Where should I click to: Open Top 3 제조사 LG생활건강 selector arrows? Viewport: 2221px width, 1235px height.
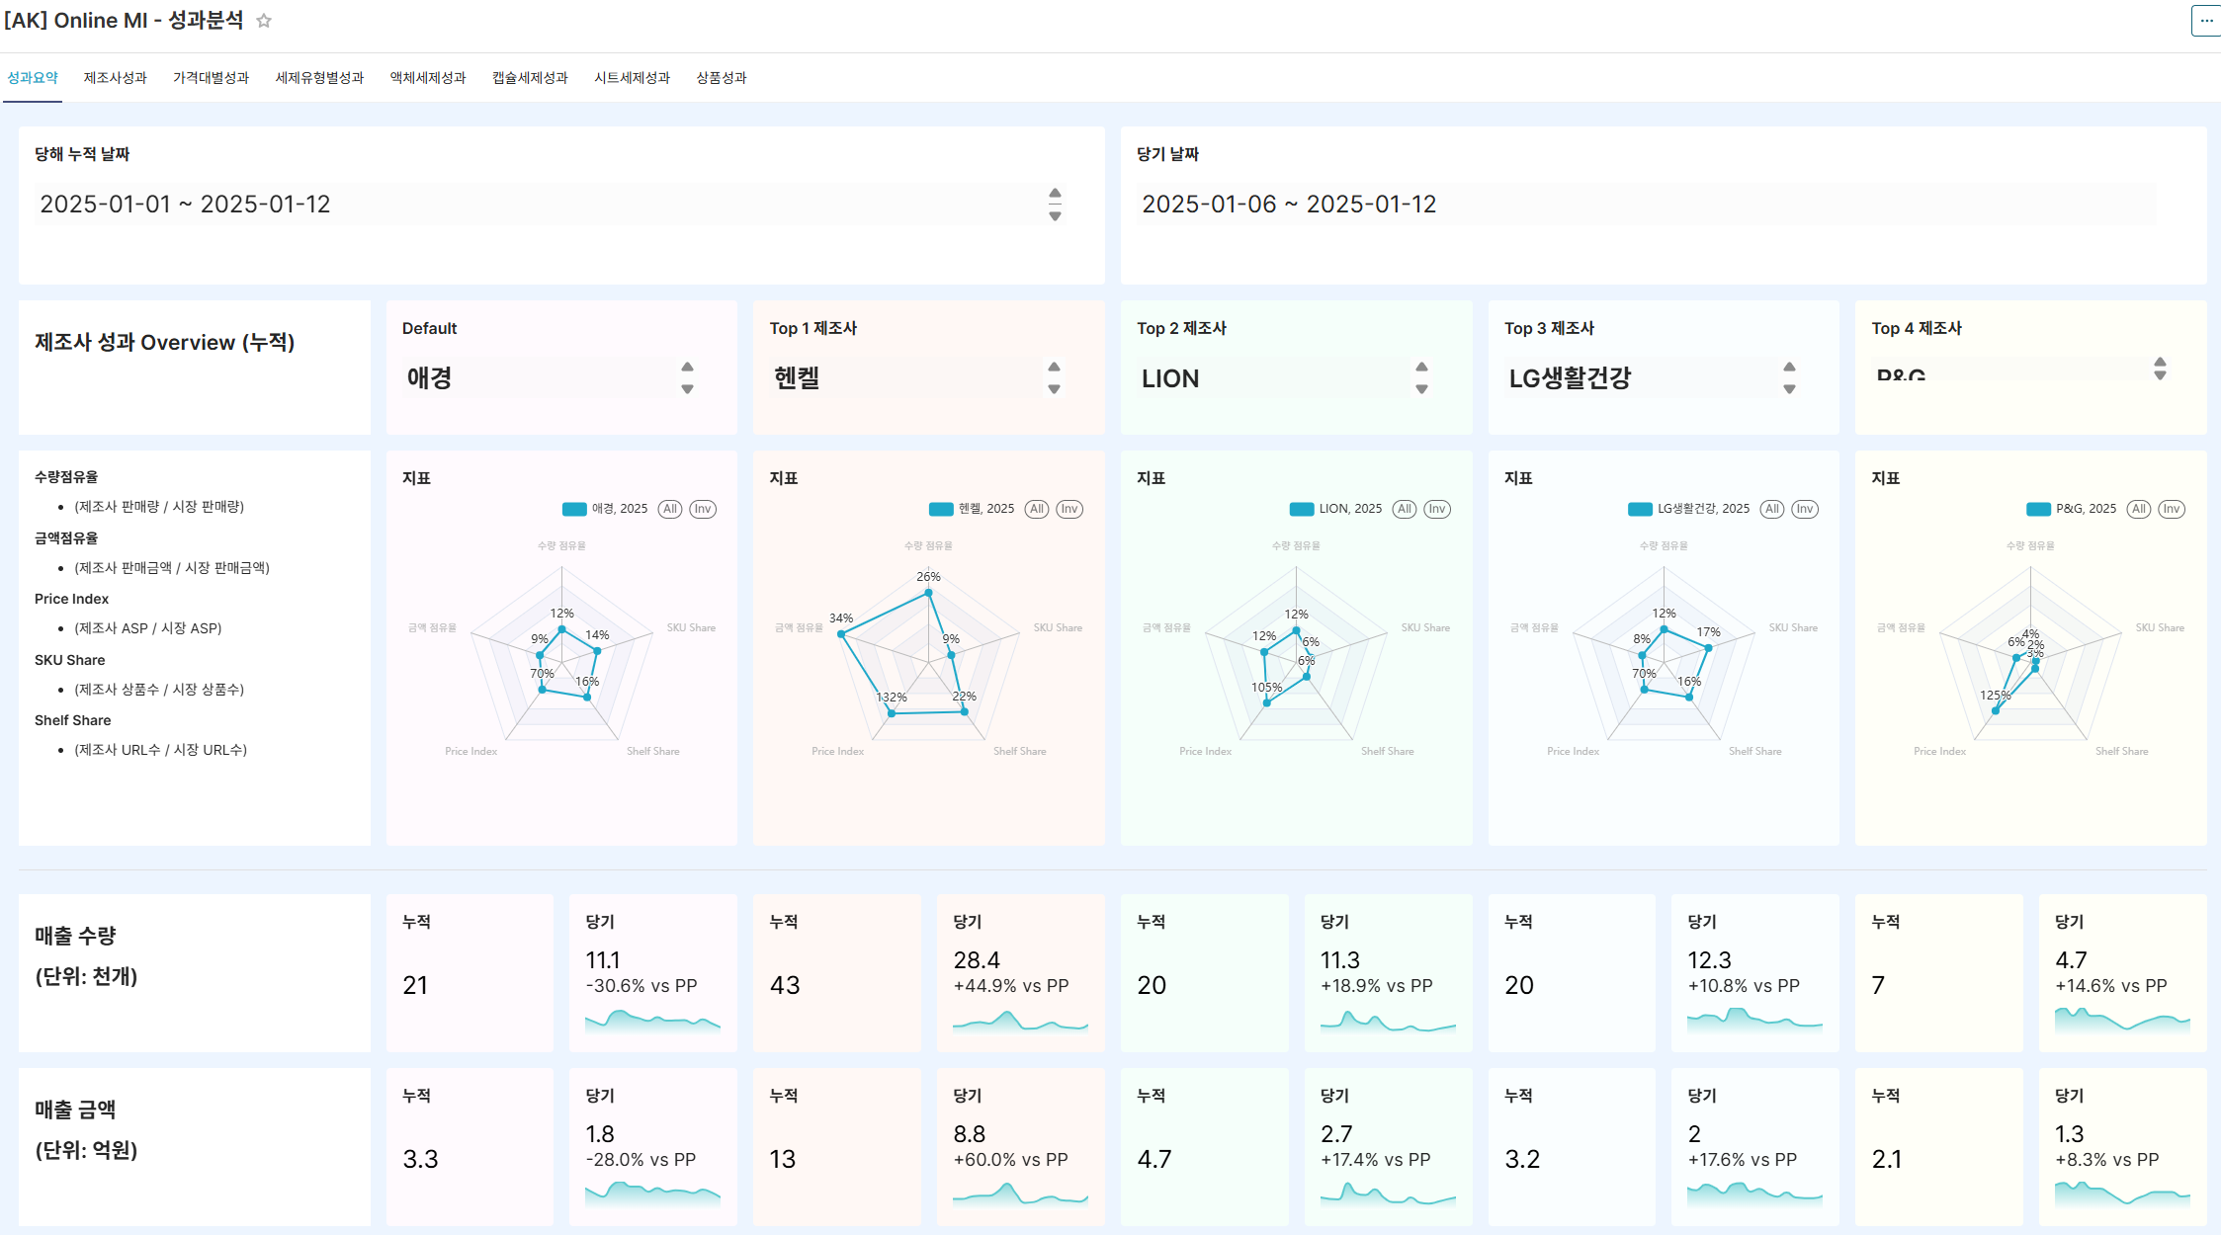1789,377
